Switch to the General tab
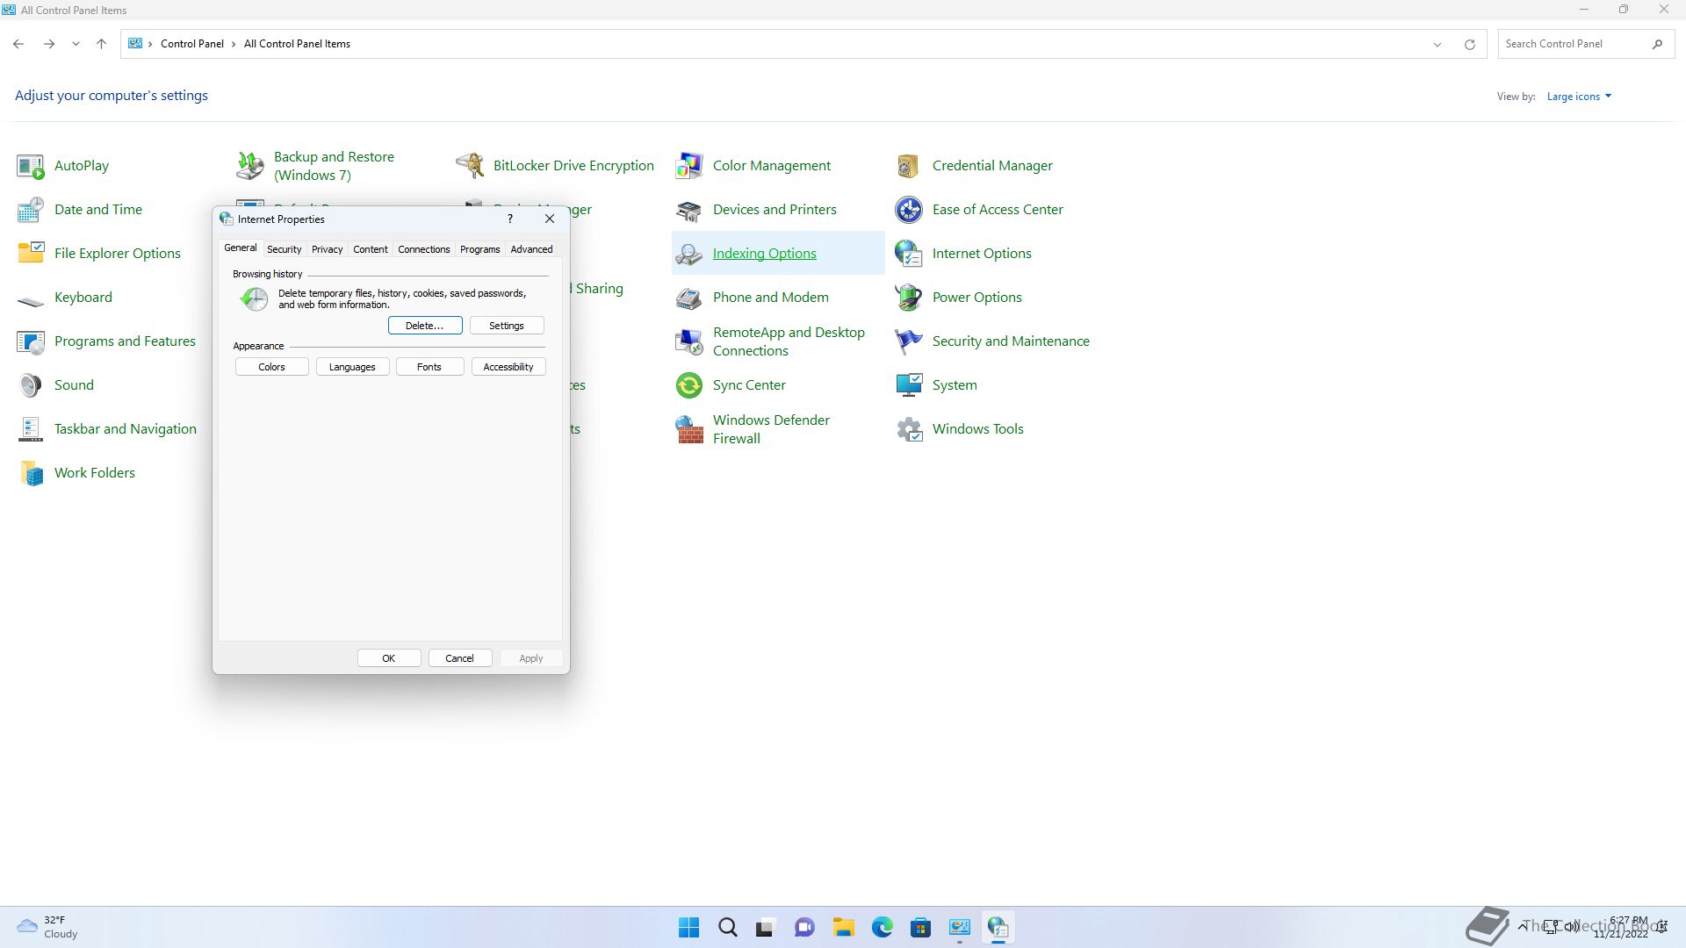This screenshot has height=948, width=1686. pos(240,248)
